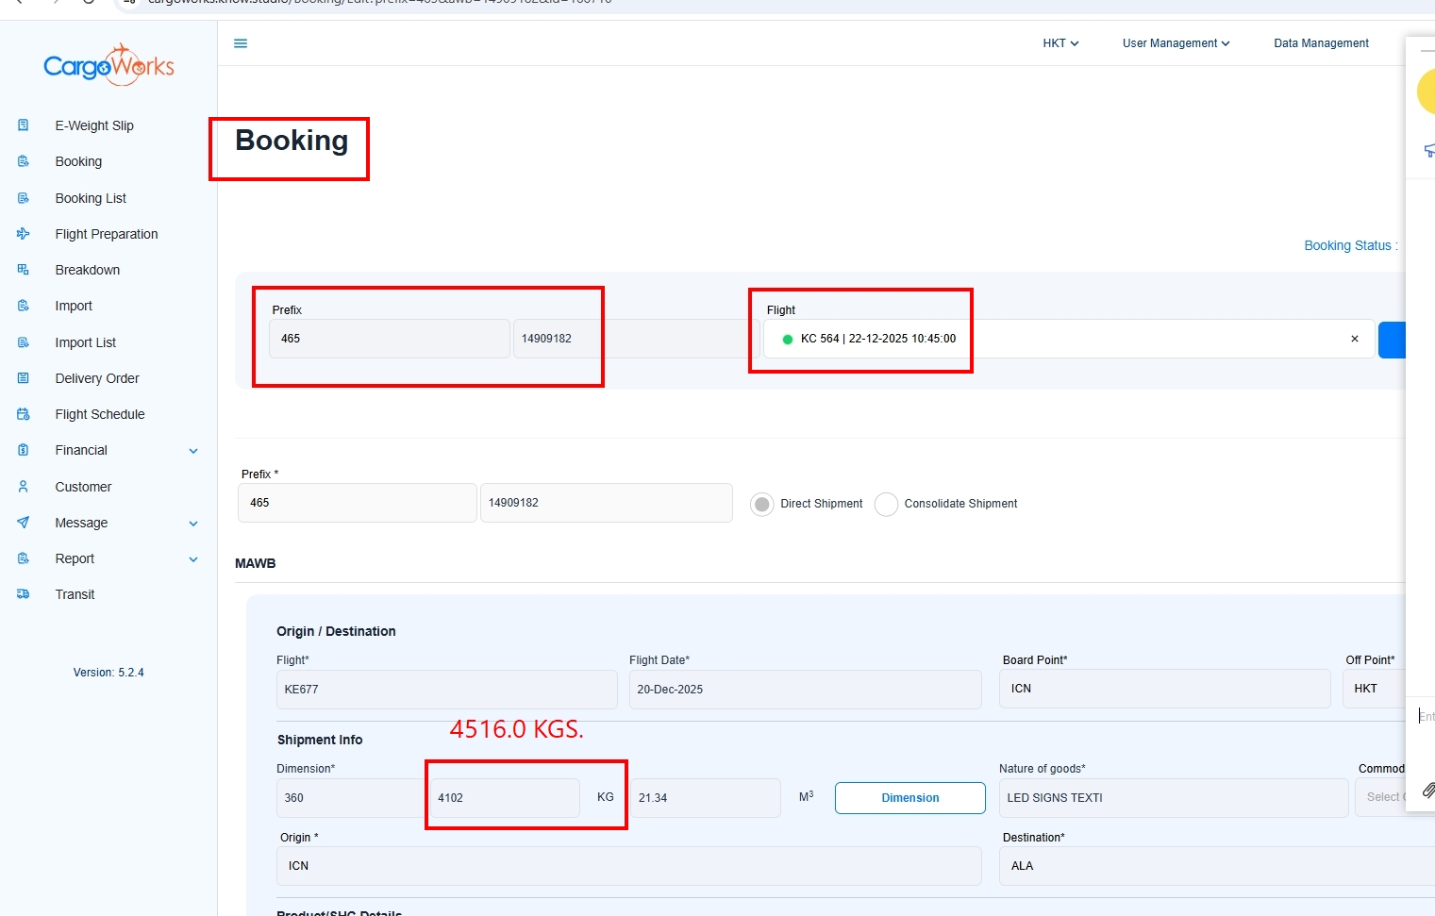The image size is (1435, 916).
Task: Click the CargoWorks logo
Action: [x=108, y=66]
